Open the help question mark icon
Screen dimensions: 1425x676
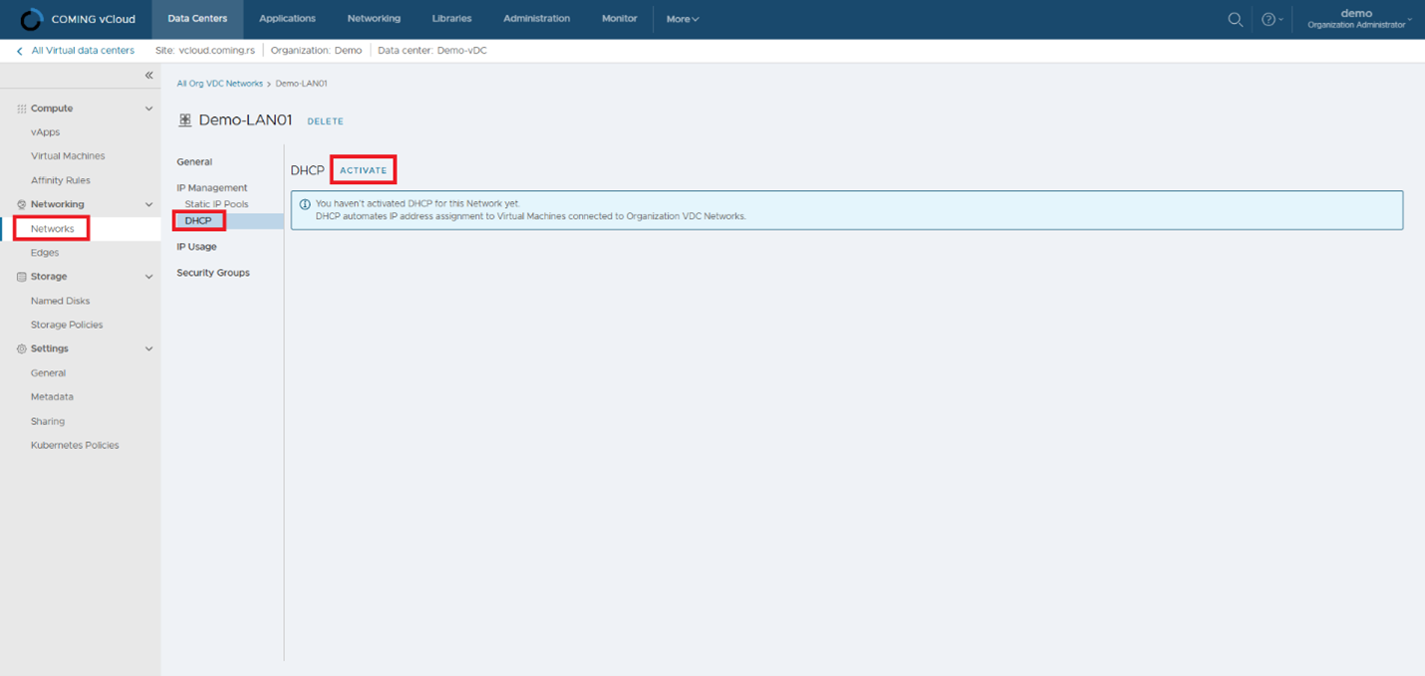click(1268, 19)
